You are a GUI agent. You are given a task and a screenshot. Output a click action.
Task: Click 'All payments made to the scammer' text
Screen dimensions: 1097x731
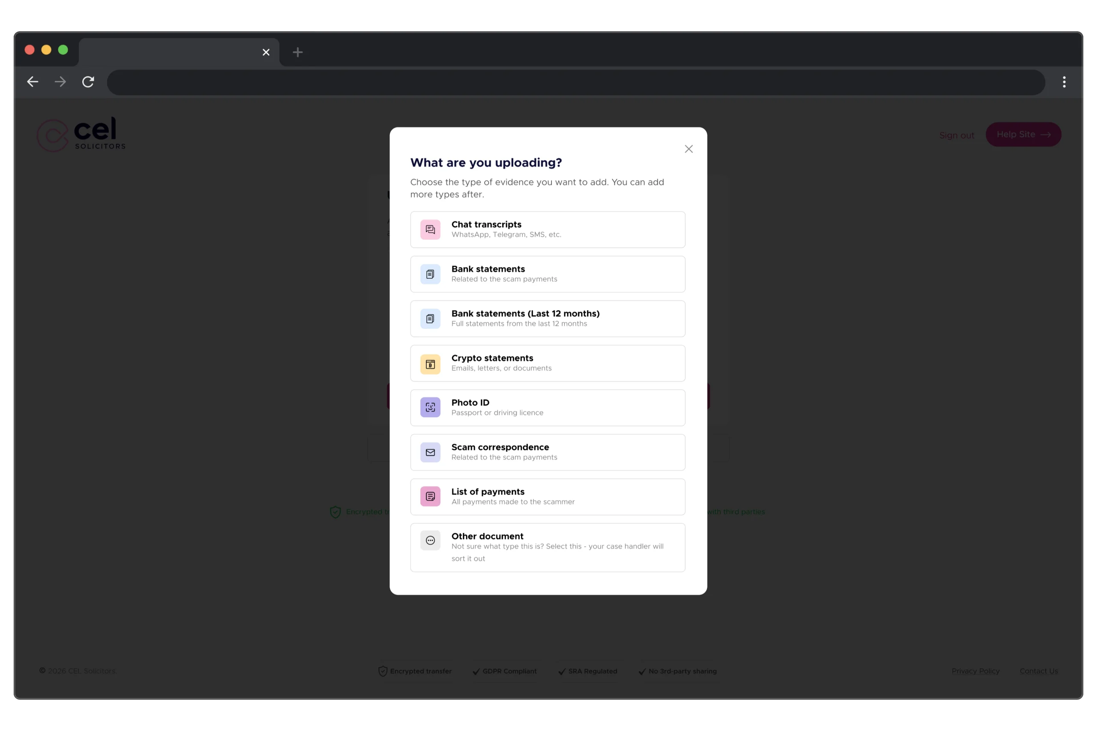(x=513, y=501)
